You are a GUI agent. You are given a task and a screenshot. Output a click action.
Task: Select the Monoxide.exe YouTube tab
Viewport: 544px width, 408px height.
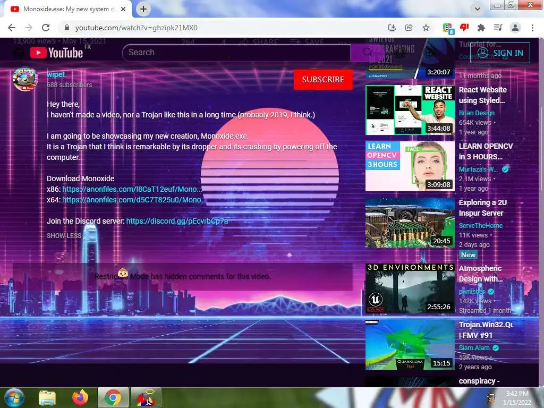[68, 10]
